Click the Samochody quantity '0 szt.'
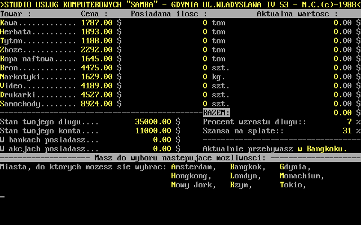The image size is (361, 225). pos(216,103)
